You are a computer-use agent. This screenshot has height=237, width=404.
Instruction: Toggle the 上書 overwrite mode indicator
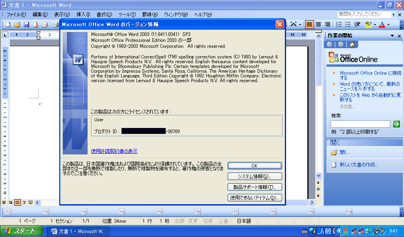click(x=223, y=221)
